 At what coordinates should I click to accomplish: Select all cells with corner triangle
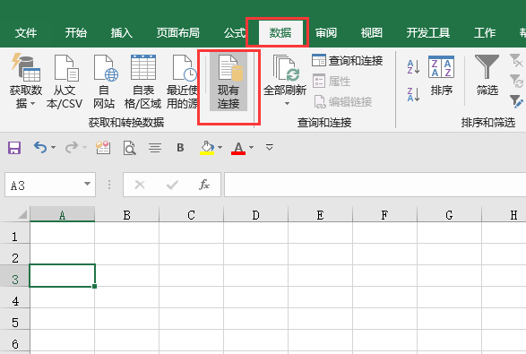[x=22, y=214]
